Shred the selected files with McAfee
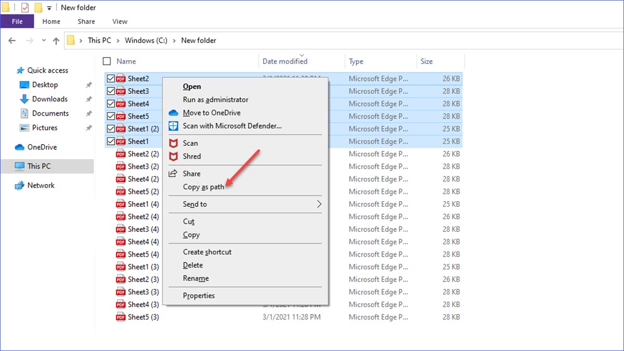 point(192,157)
